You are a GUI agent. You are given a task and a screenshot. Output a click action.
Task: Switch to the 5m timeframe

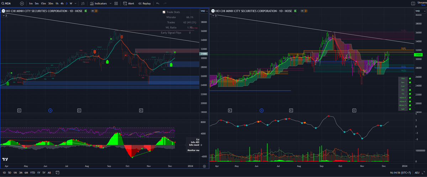37,3
